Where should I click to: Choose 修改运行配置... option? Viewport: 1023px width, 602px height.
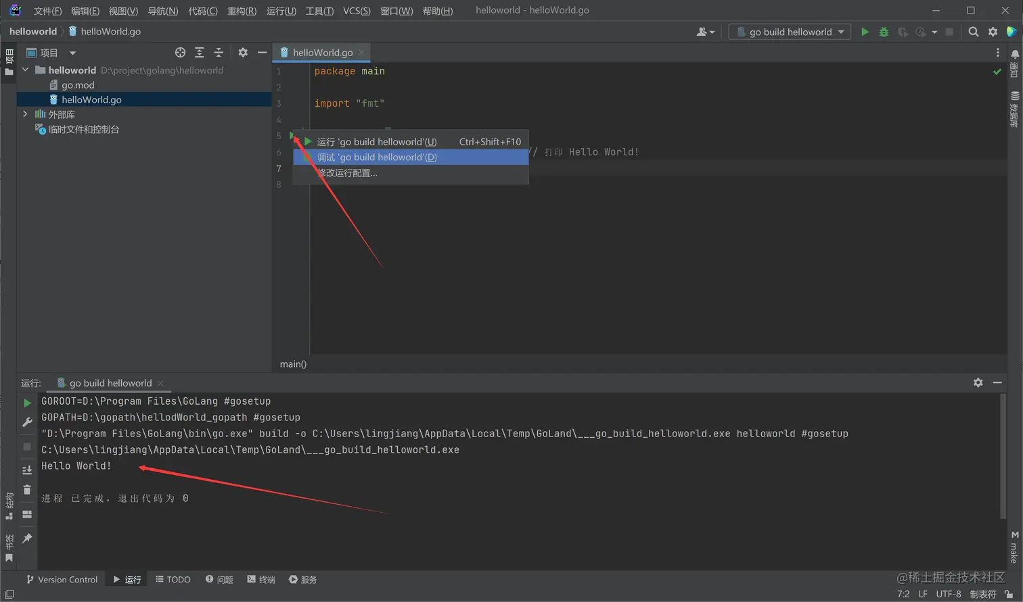tap(411, 173)
